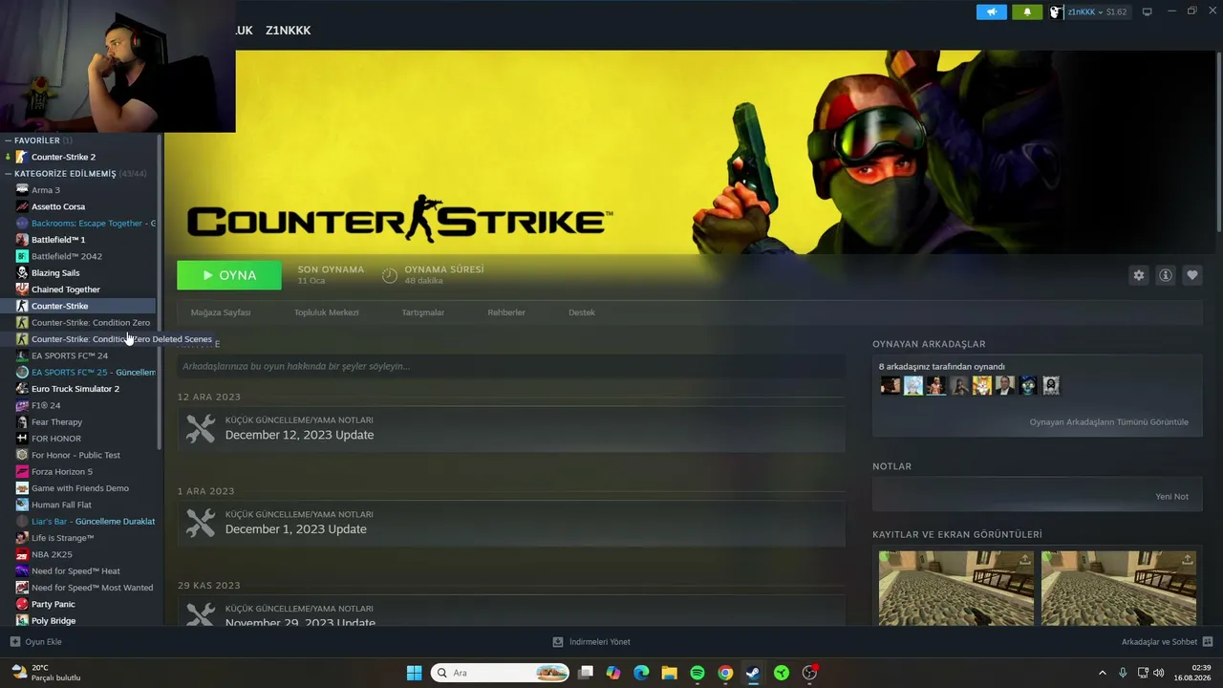Select Game with Friends Demo
The height and width of the screenshot is (688, 1223).
point(80,488)
